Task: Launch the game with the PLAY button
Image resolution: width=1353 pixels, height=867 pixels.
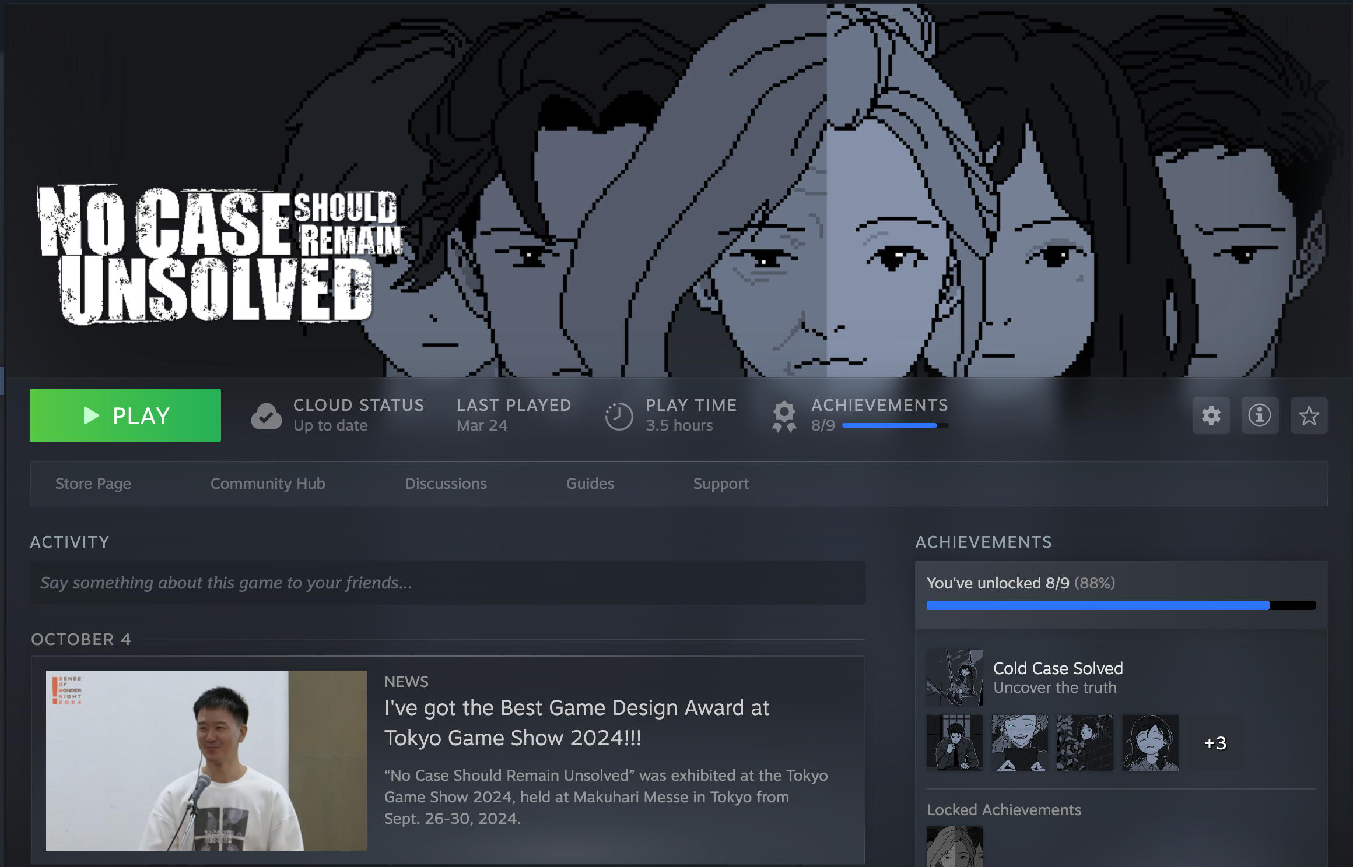Action: click(125, 415)
